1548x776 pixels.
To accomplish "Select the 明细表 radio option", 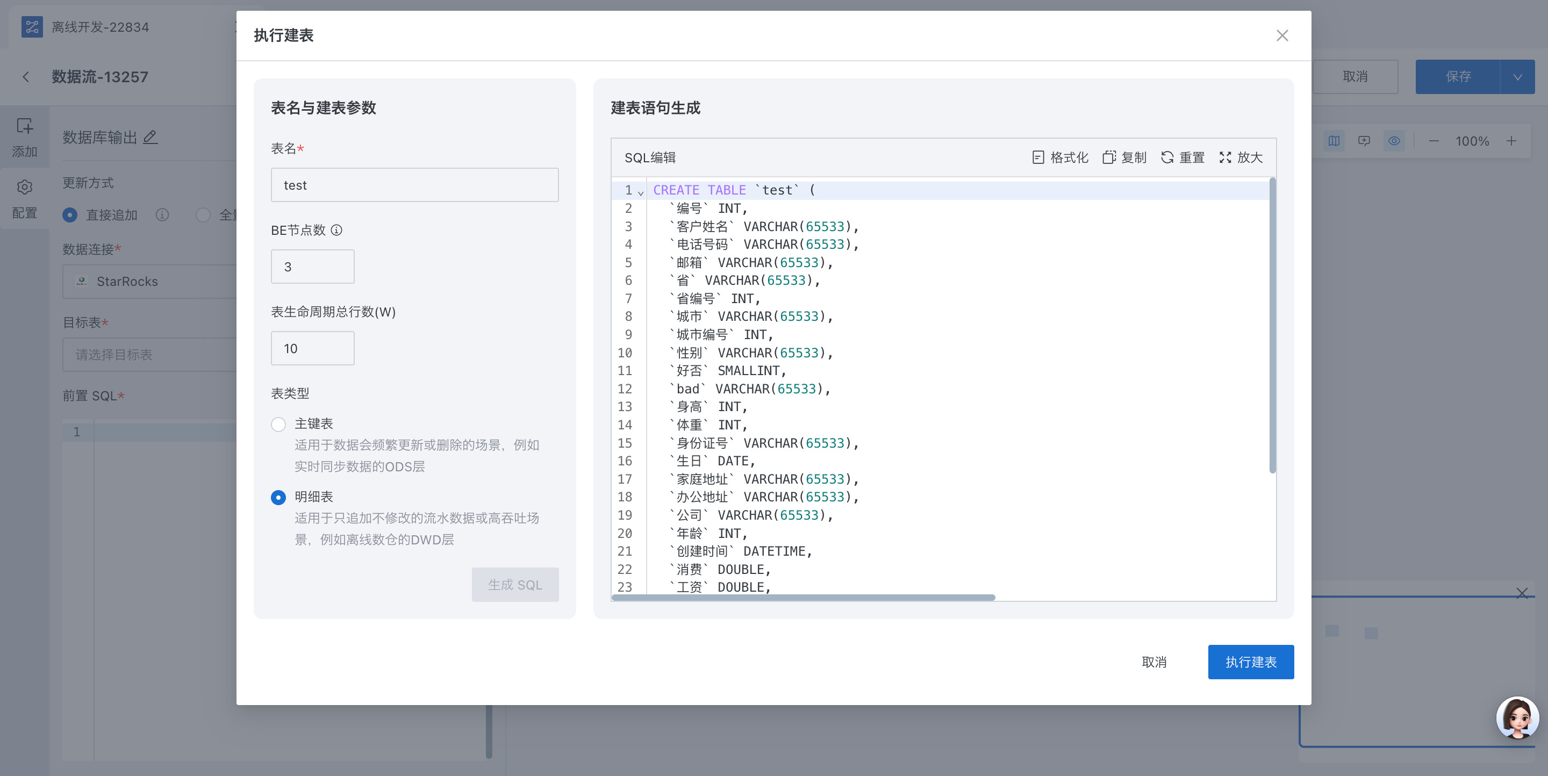I will tap(278, 497).
